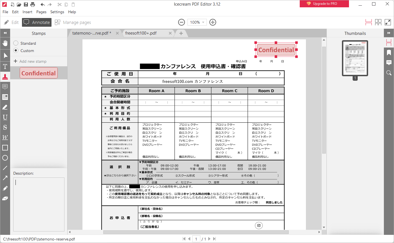Open the Edit menu
This screenshot has height=243, width=394.
coord(15,12)
